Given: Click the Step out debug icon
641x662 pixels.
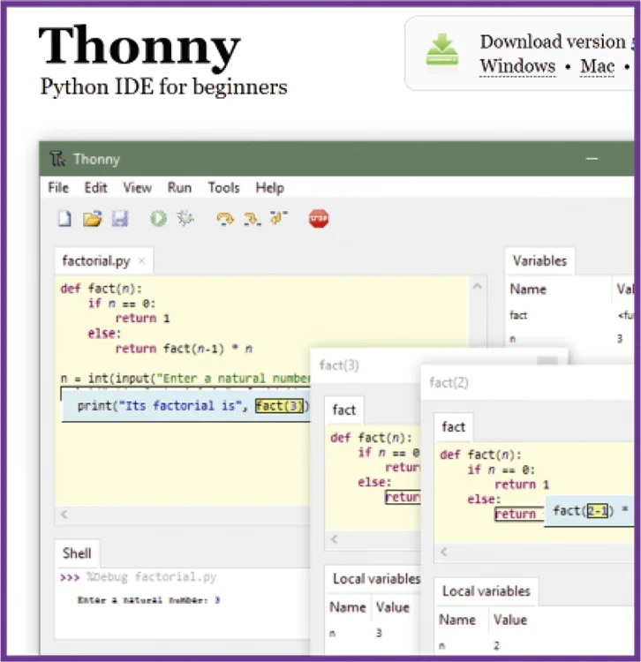Looking at the screenshot, I should (279, 218).
